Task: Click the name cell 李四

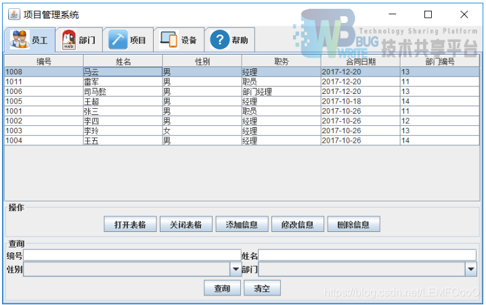Action: (x=123, y=121)
